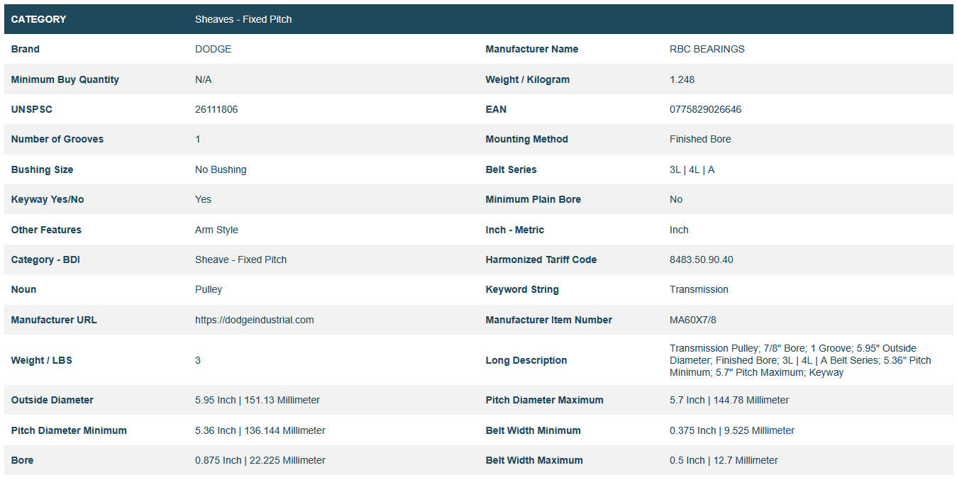Click the CATEGORY header label
The height and width of the screenshot is (480, 957).
pyautogui.click(x=38, y=19)
